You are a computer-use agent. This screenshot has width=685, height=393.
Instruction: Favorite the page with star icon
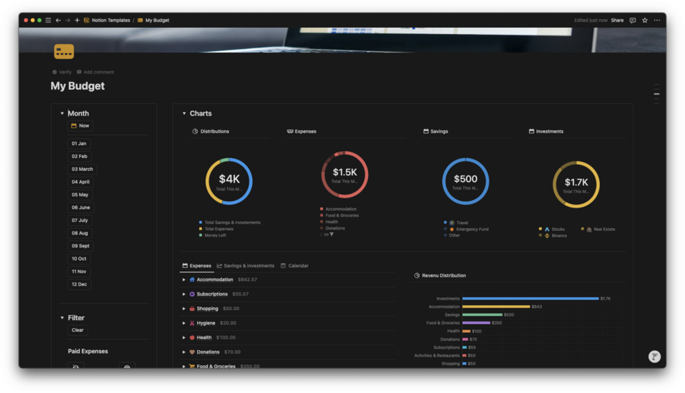[645, 20]
